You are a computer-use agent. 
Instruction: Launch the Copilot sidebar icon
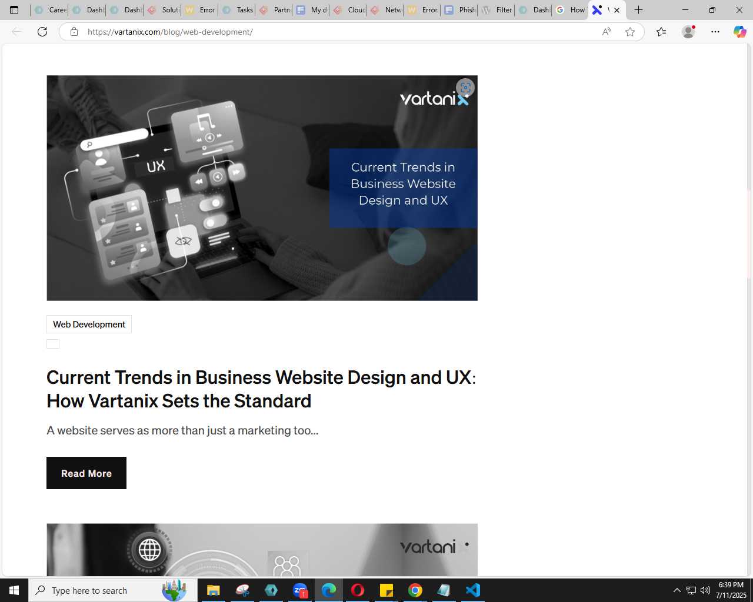pos(740,32)
